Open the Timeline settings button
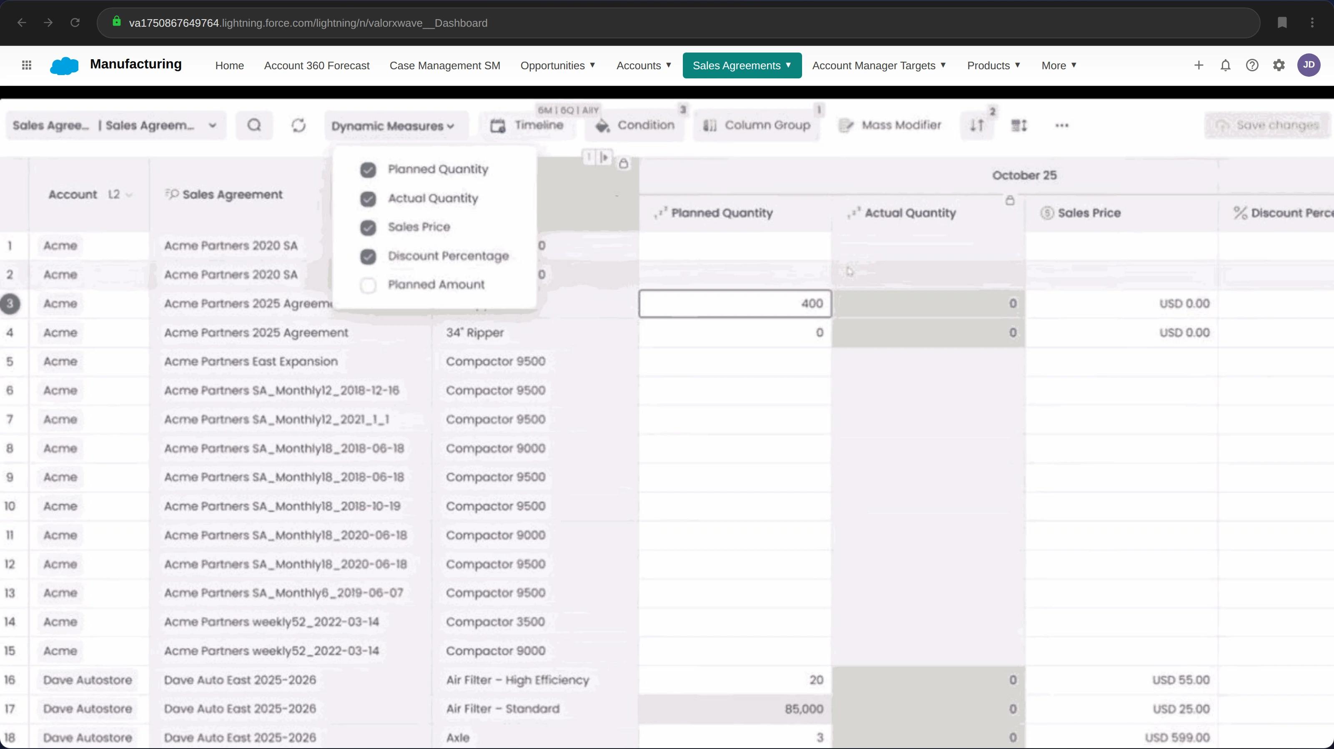This screenshot has height=749, width=1334. click(527, 126)
